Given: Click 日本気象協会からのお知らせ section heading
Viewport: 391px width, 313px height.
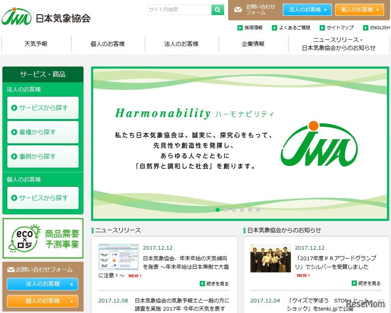Looking at the screenshot, I should (284, 230).
